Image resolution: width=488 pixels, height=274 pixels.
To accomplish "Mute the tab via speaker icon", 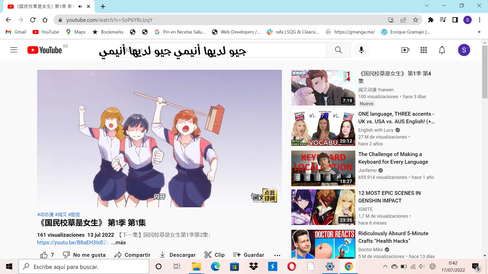I will 80,7.
